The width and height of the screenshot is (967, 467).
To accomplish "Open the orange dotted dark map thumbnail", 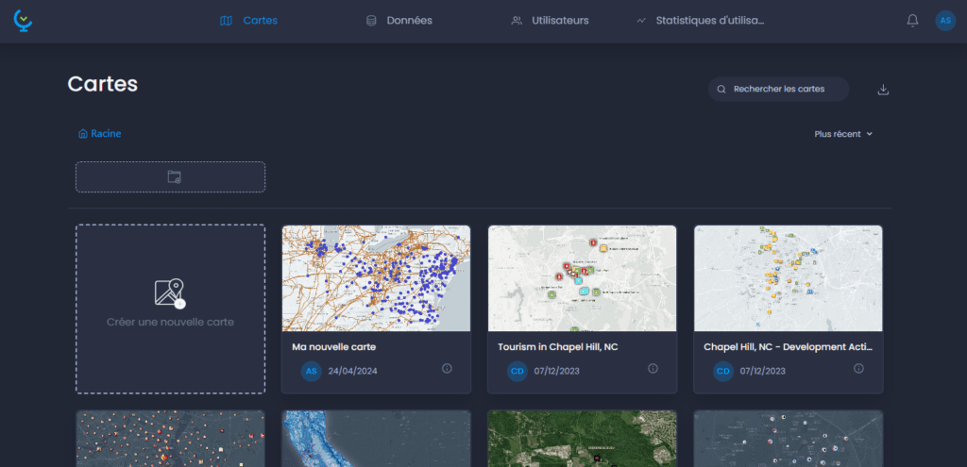I will [170, 439].
